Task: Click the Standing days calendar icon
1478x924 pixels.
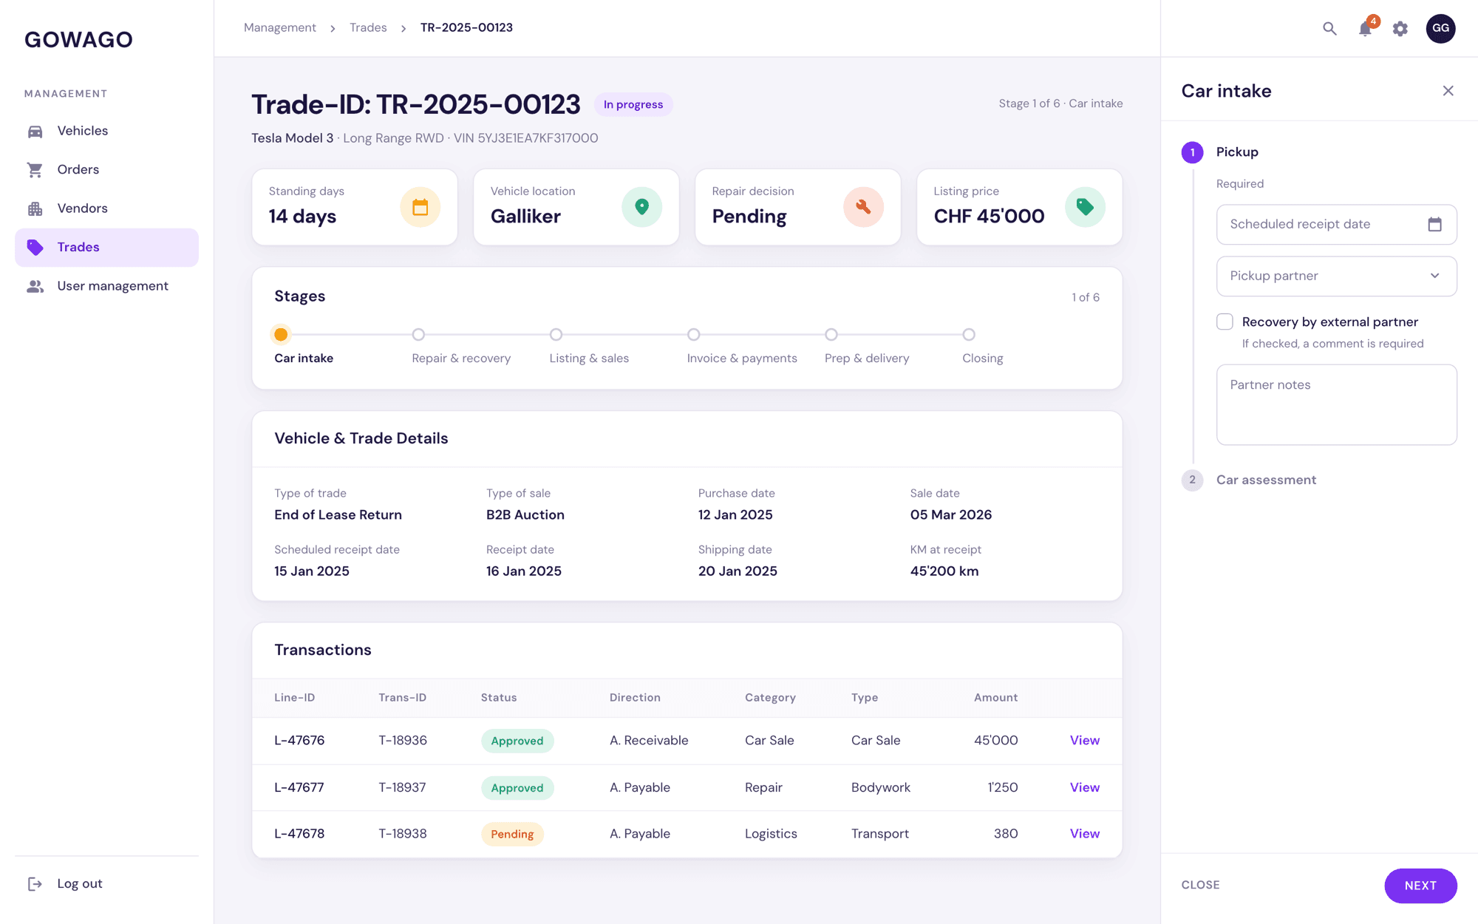Action: tap(420, 207)
